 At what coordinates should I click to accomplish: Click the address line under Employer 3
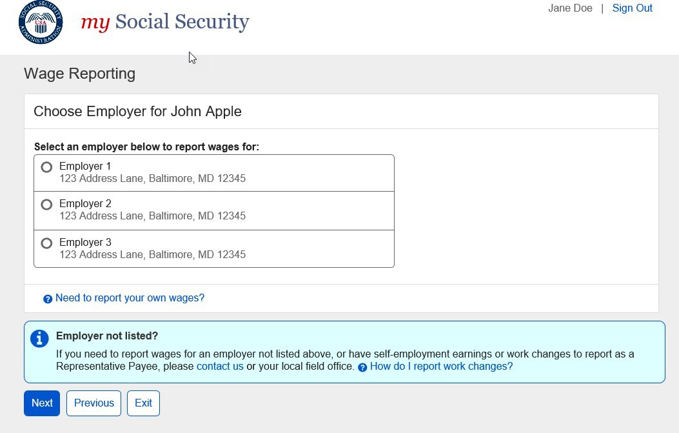click(x=152, y=255)
